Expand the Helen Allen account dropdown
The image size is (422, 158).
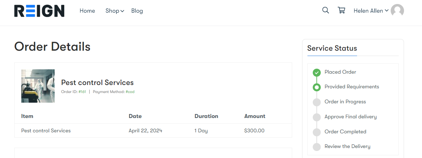tap(371, 11)
